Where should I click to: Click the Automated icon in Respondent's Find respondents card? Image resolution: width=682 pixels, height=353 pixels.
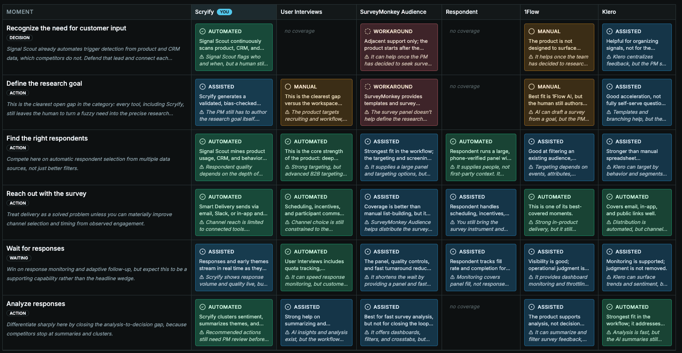click(453, 141)
